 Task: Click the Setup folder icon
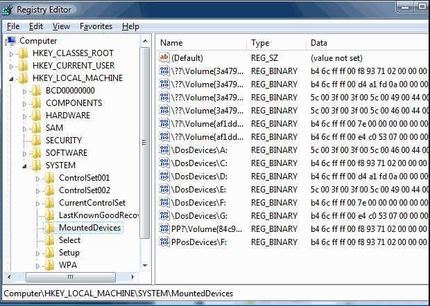point(50,253)
